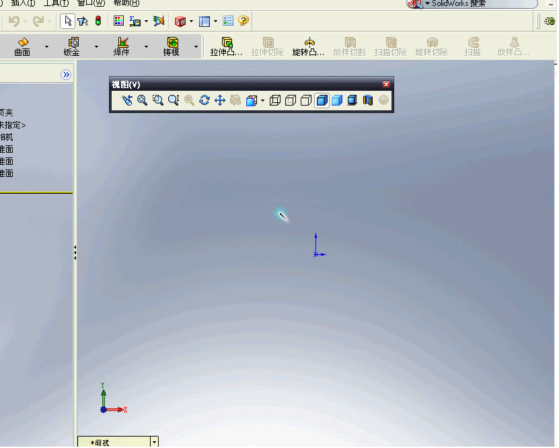Open dropdown beside Mass Properties icon

click(146, 22)
